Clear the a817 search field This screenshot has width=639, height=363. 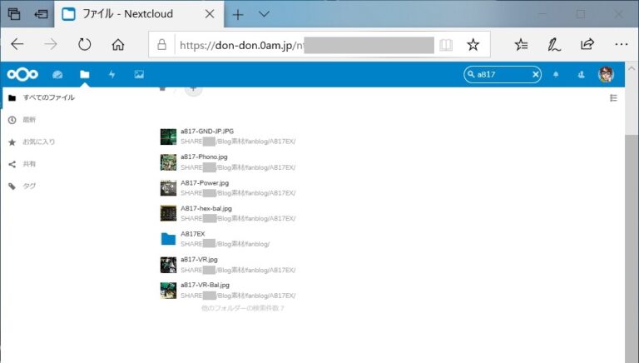tap(536, 74)
